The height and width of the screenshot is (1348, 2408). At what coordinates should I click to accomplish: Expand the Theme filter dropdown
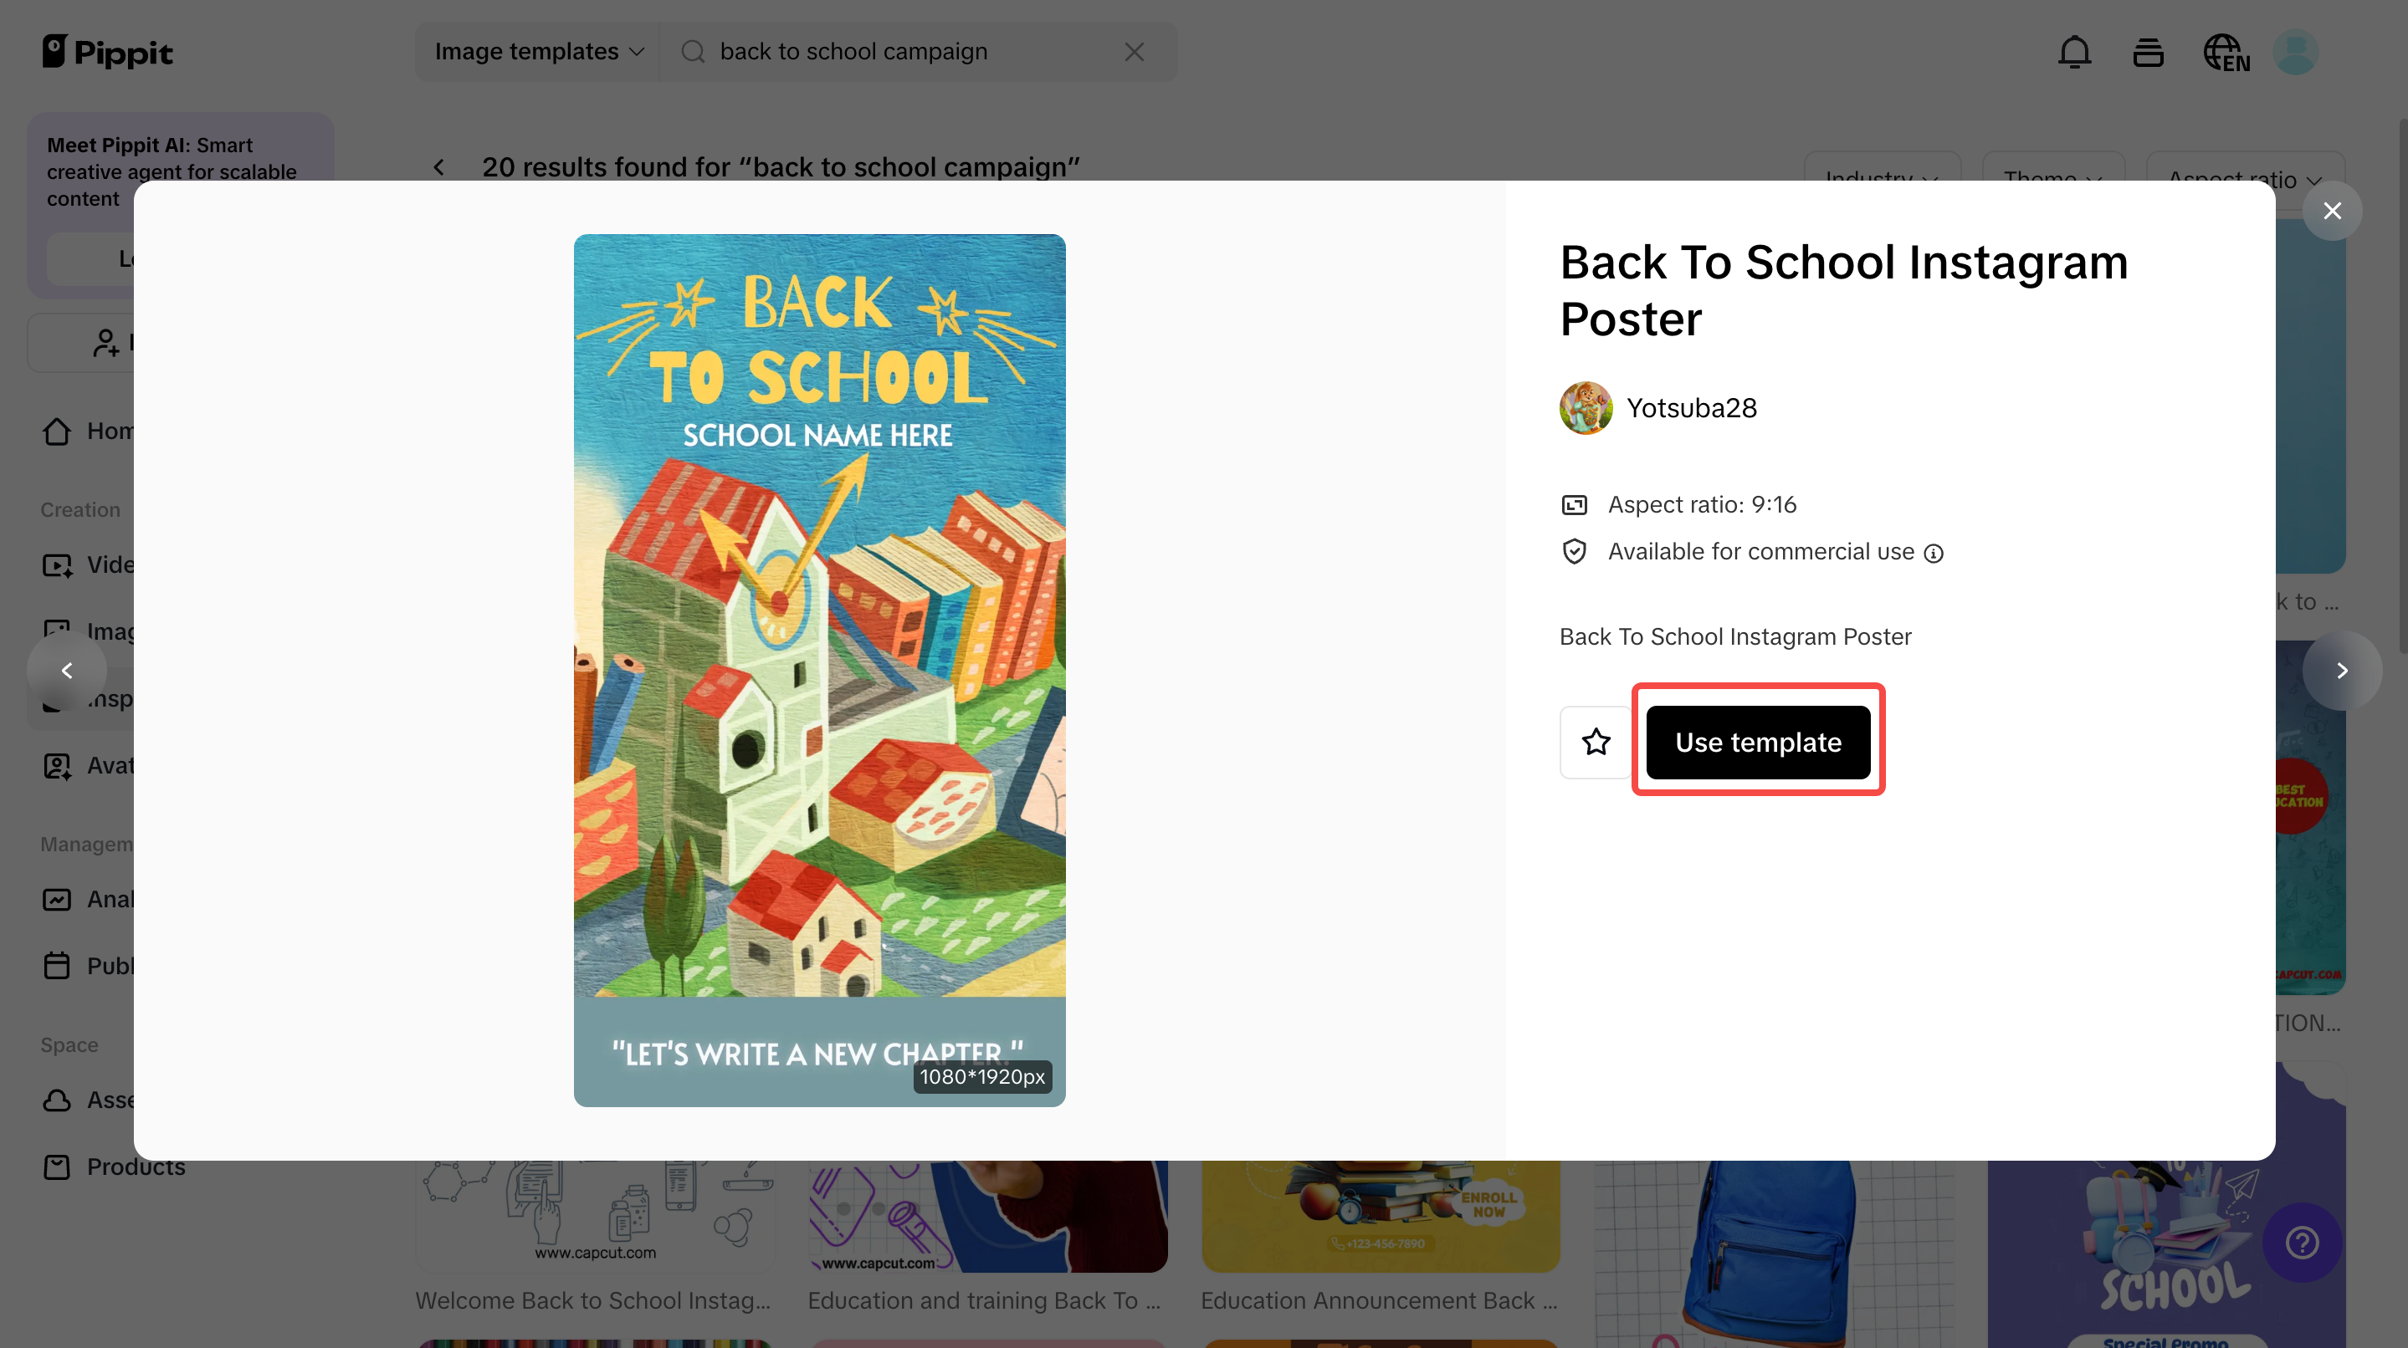pyautogui.click(x=2052, y=178)
